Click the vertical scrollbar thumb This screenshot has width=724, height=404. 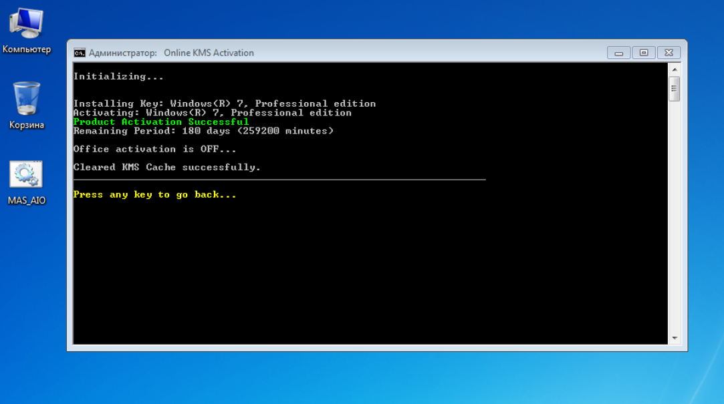click(x=674, y=88)
